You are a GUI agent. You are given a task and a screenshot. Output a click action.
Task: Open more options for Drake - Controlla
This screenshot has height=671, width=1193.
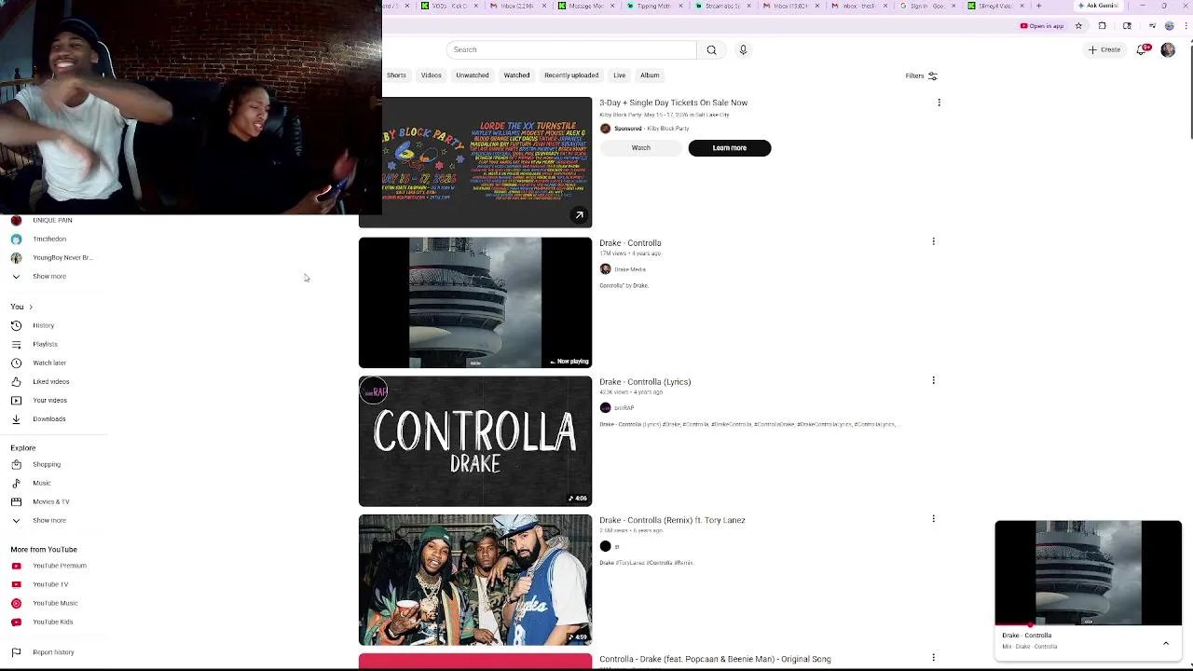tap(933, 241)
